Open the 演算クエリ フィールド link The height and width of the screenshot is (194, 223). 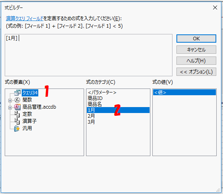(x=24, y=19)
